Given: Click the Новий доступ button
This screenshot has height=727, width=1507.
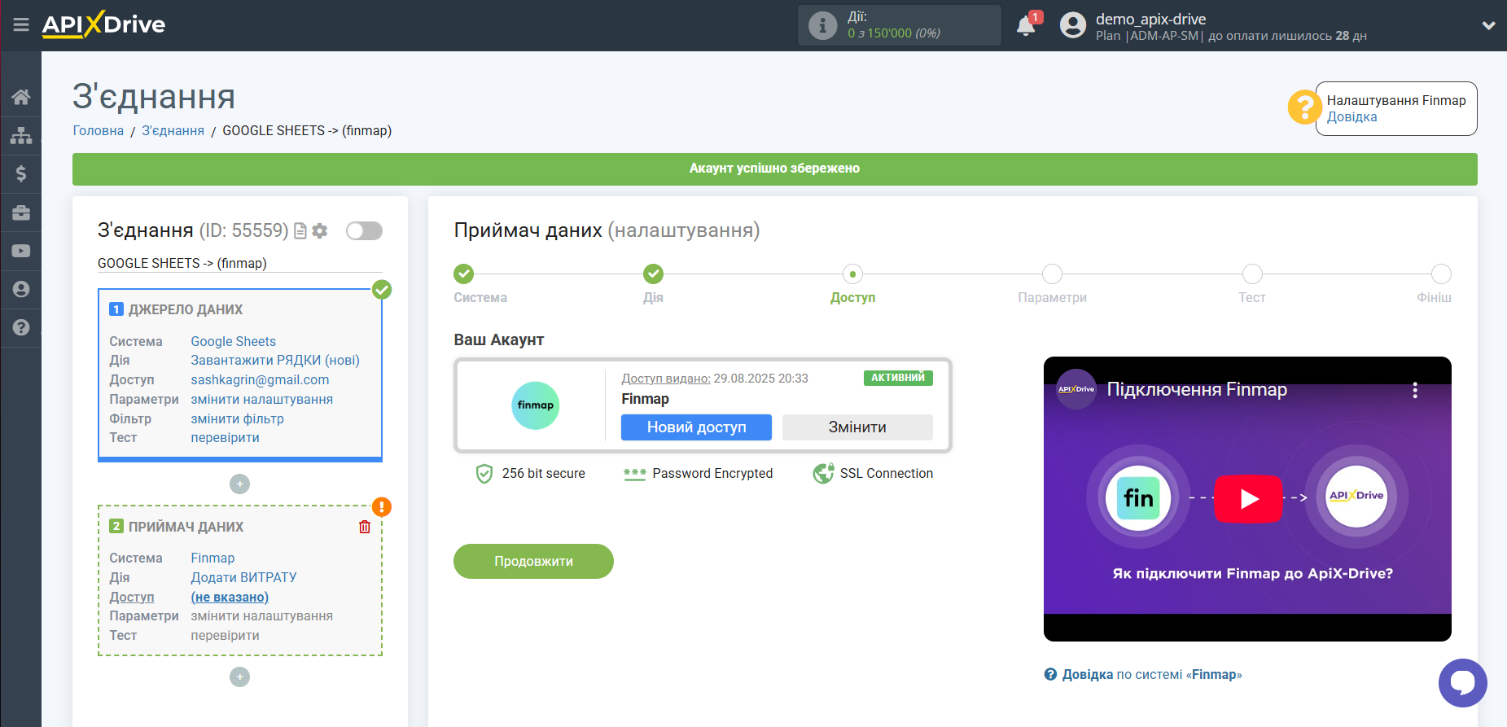Looking at the screenshot, I should 696,427.
